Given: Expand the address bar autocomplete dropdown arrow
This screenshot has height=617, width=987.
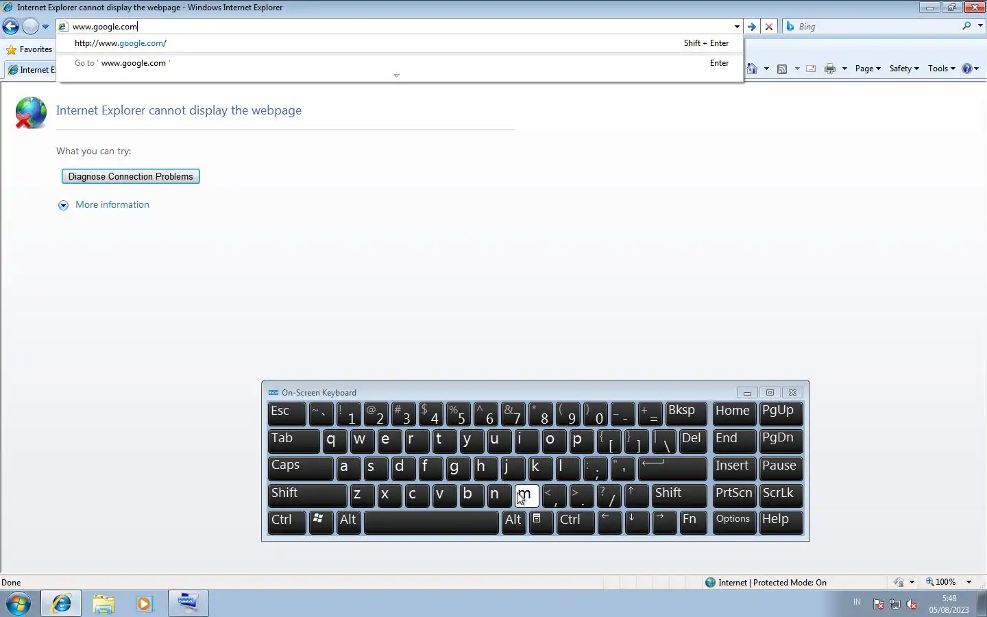Looking at the screenshot, I should [x=737, y=27].
